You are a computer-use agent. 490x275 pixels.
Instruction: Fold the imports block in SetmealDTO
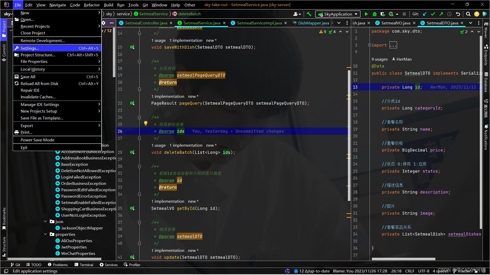(x=369, y=45)
